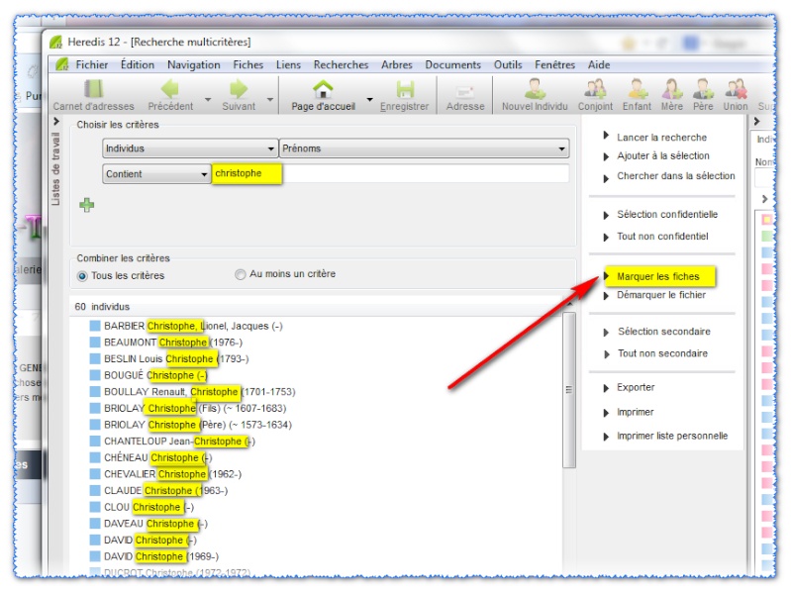
Task: Click the search text field containing christophe
Action: point(390,173)
